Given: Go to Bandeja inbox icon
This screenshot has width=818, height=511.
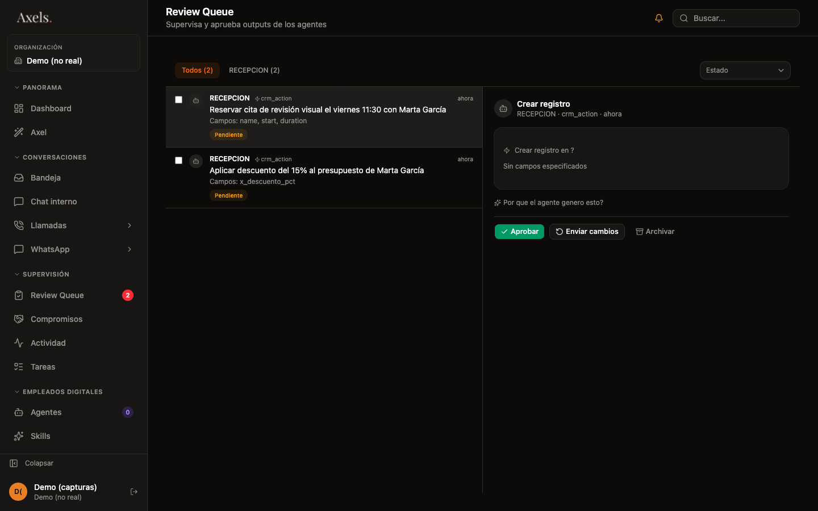Looking at the screenshot, I should (x=19, y=178).
